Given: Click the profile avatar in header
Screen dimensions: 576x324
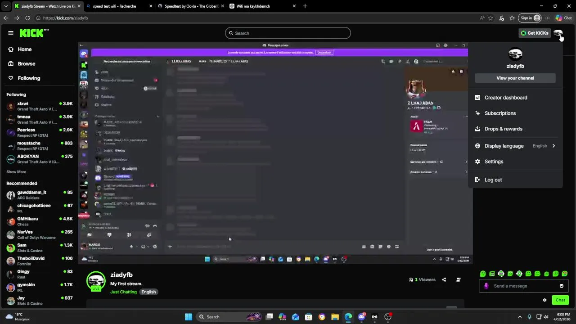Looking at the screenshot, I should [x=558, y=33].
